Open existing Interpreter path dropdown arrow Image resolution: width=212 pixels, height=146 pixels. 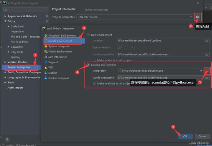pos(201,71)
